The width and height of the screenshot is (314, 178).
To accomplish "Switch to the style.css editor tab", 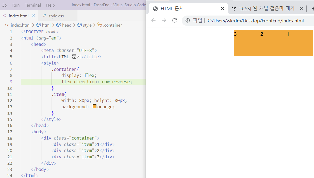I will tap(58, 16).
